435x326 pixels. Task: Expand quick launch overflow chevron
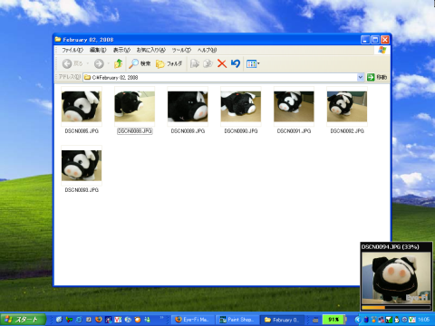pos(162,318)
